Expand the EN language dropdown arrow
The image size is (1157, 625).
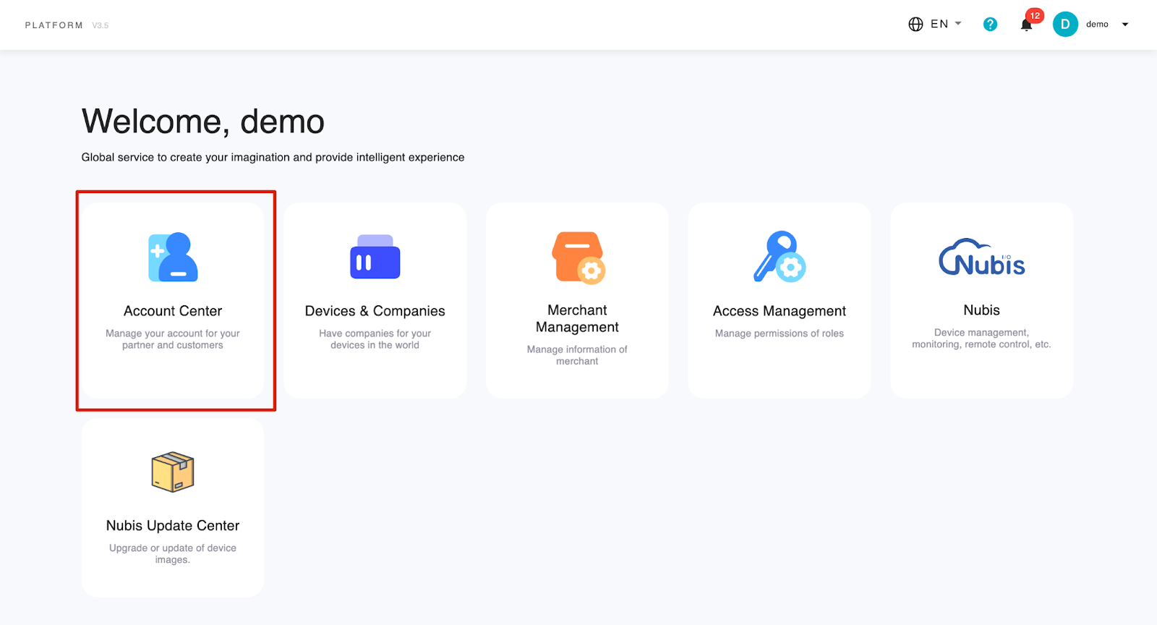pos(958,24)
